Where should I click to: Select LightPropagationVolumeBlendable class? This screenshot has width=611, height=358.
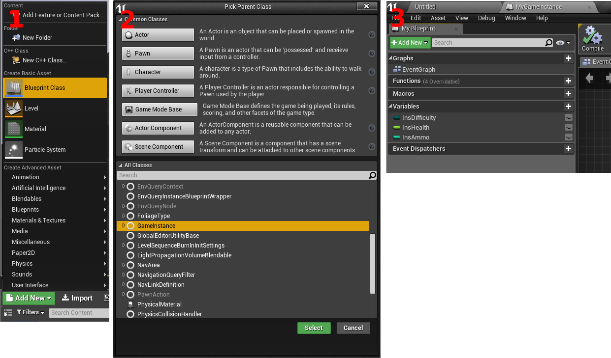point(184,255)
